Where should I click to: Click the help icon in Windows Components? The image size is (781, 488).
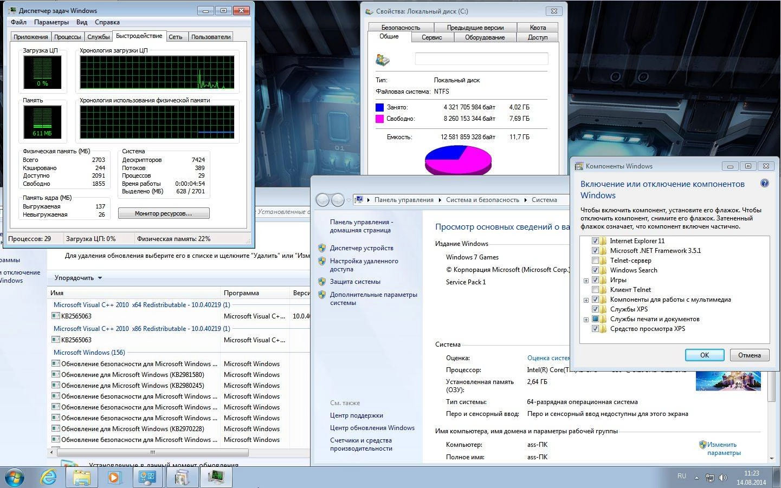click(765, 184)
